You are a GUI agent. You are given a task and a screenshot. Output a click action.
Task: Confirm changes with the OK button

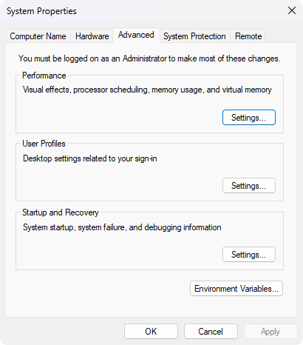click(x=151, y=332)
